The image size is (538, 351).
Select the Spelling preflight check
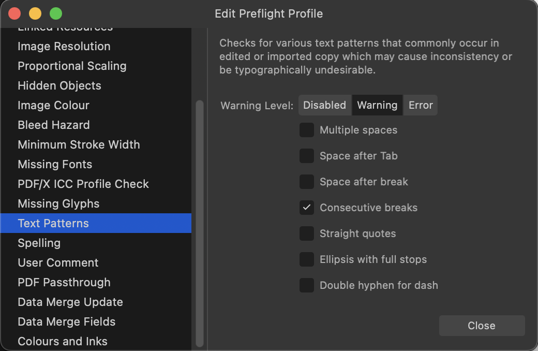[39, 243]
